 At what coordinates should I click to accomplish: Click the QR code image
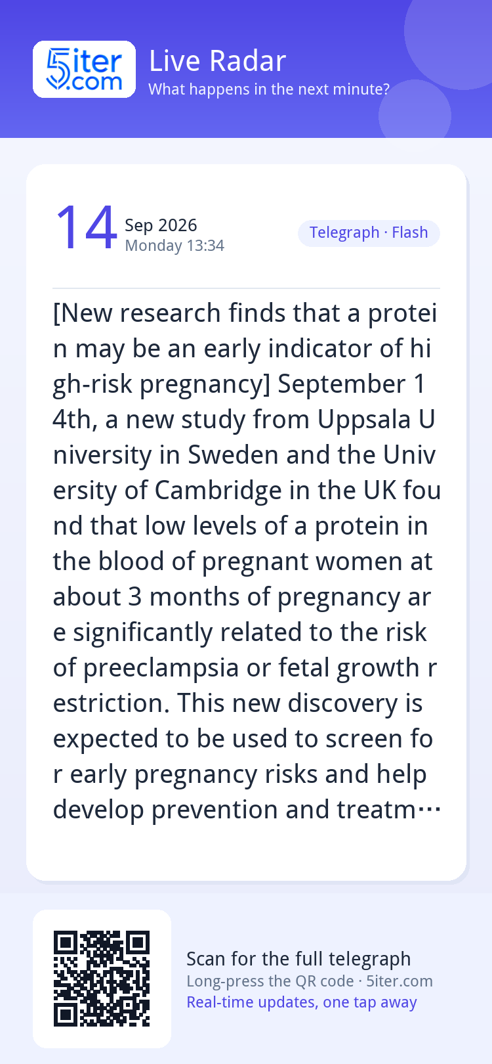102,979
